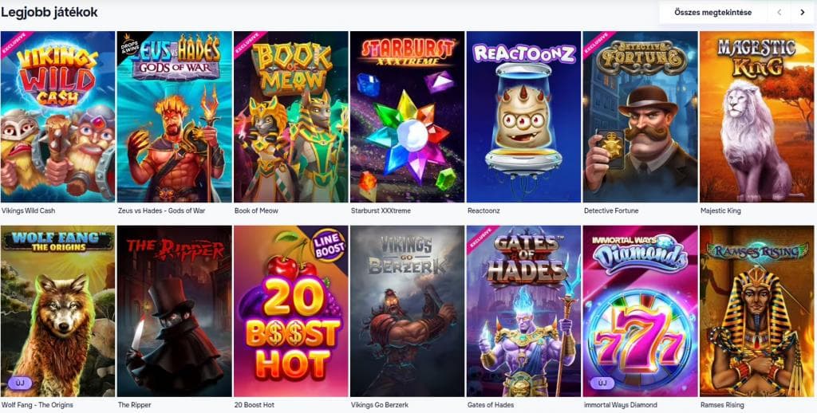Screen dimensions: 817x413
Task: Click the previous carousel arrow
Action: (x=779, y=13)
